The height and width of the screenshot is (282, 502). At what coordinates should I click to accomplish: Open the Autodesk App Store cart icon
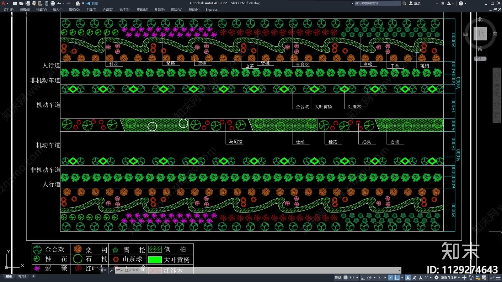[442, 3]
